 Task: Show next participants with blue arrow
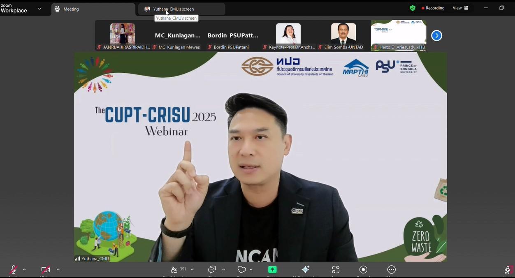[436, 36]
